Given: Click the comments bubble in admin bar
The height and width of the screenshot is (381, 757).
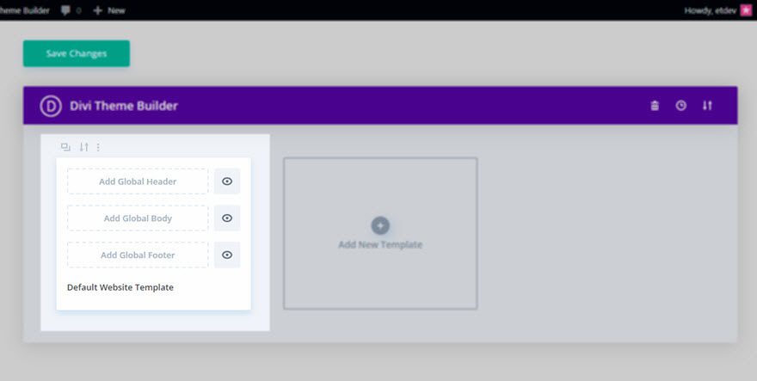Looking at the screenshot, I should pos(66,10).
